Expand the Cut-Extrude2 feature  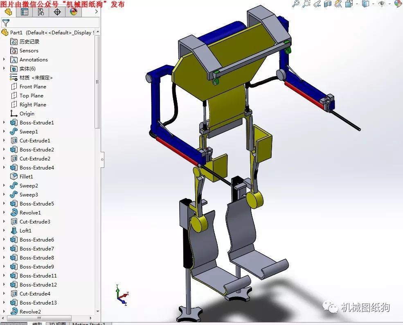(x=4, y=158)
